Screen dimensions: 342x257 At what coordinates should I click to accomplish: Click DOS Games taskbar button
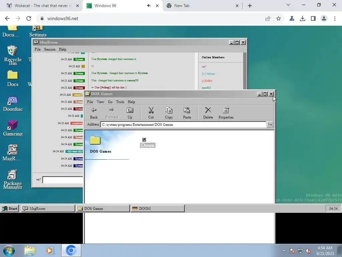[x=103, y=208]
